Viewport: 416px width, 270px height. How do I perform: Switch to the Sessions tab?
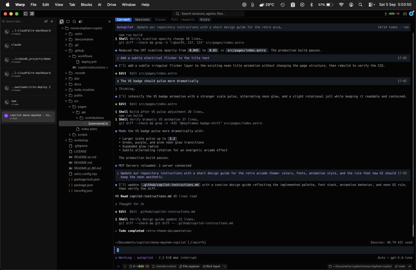pyautogui.click(x=142, y=20)
